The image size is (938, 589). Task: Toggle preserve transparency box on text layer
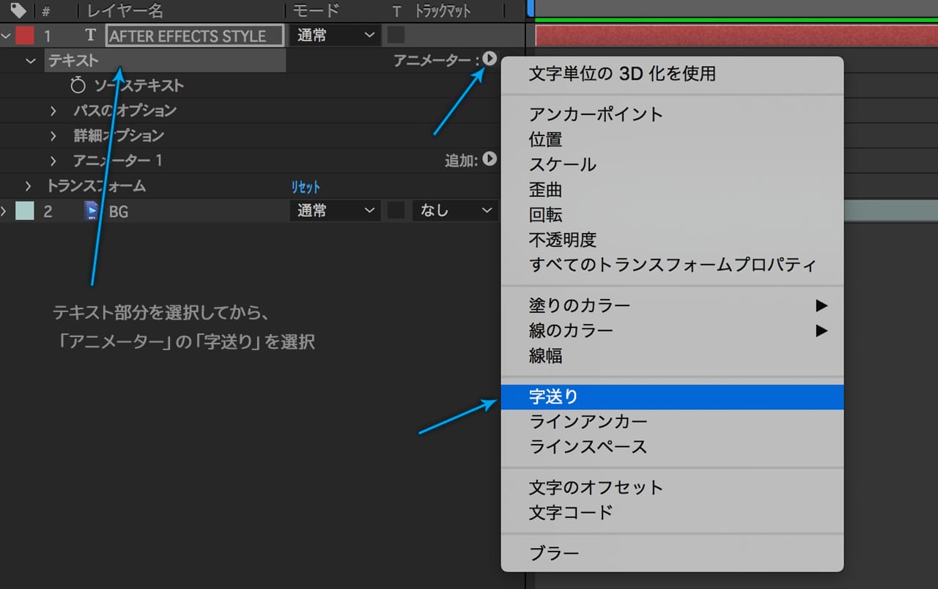tap(396, 35)
